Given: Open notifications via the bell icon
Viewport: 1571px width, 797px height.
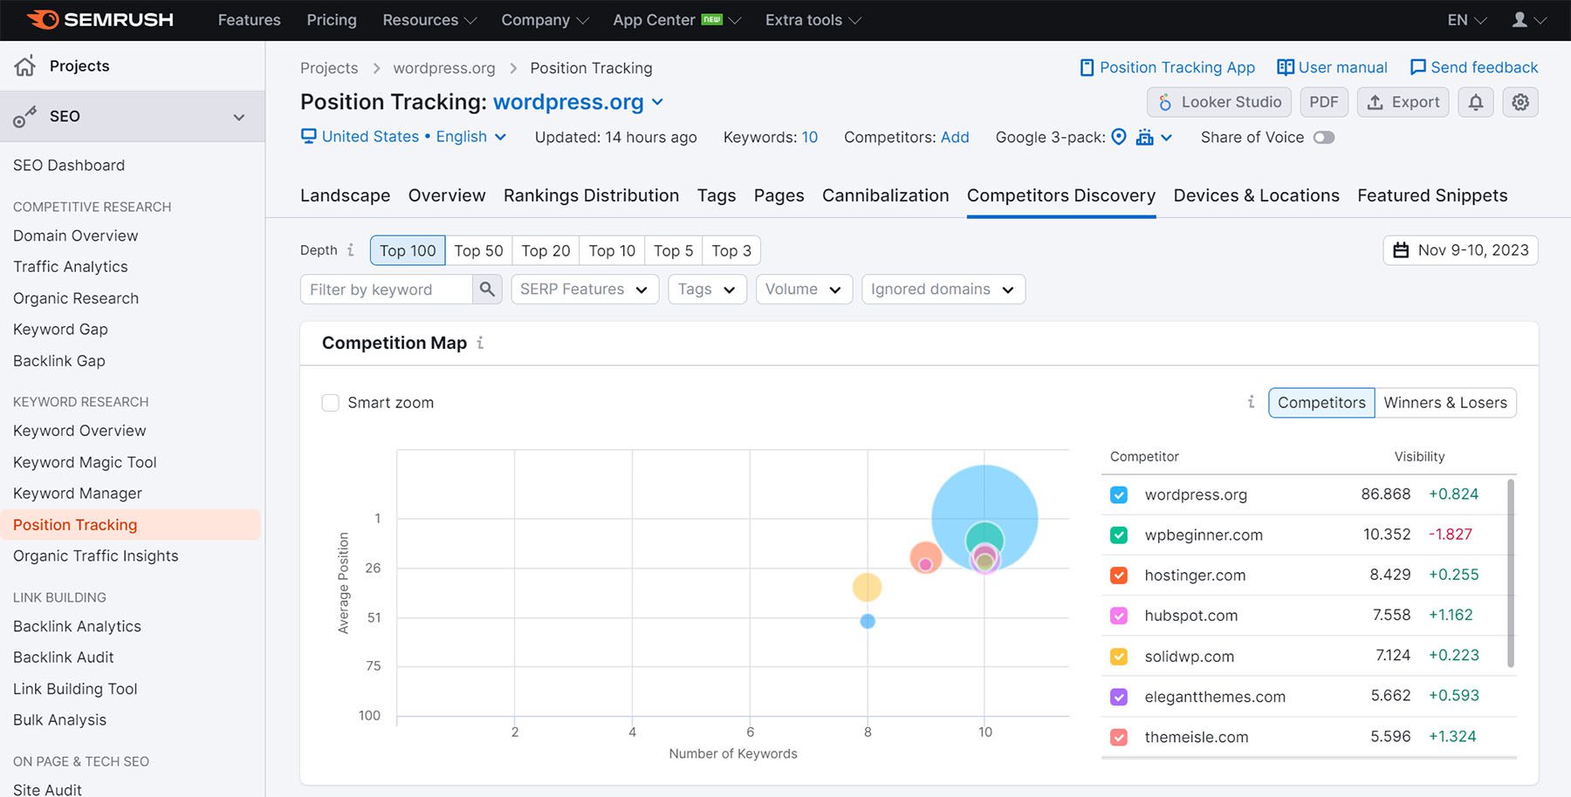Looking at the screenshot, I should [1476, 102].
